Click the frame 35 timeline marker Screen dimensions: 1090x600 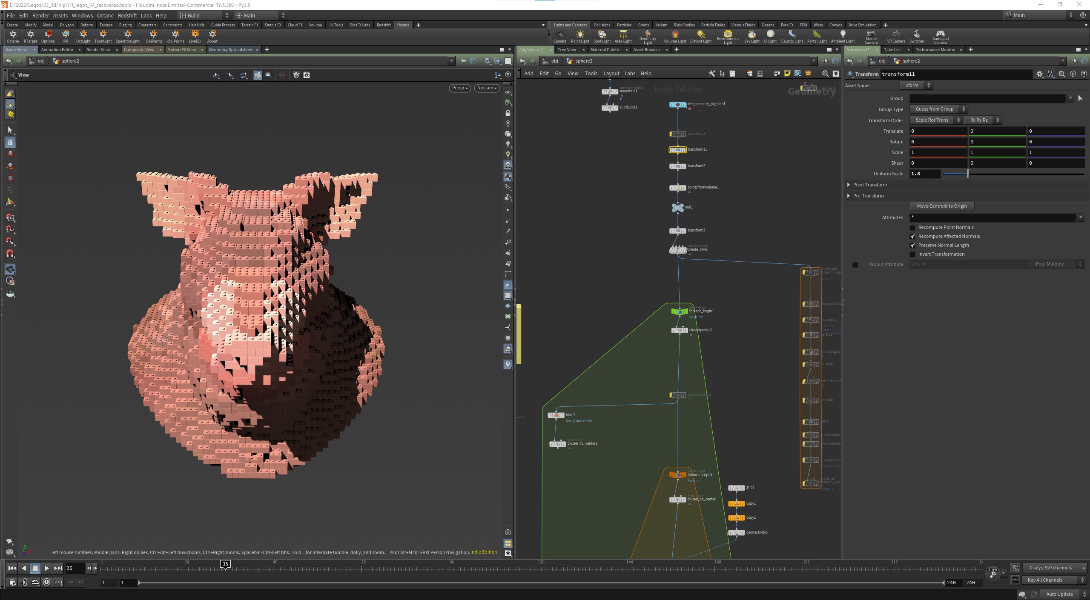coord(225,565)
